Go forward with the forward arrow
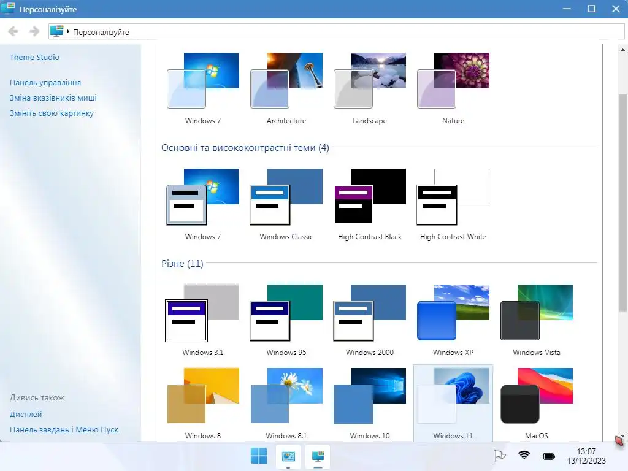This screenshot has height=471, width=628. tap(34, 31)
